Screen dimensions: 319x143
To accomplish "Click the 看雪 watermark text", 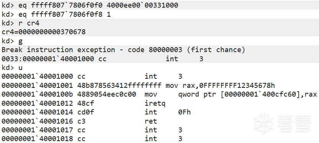I will pos(294,123).
